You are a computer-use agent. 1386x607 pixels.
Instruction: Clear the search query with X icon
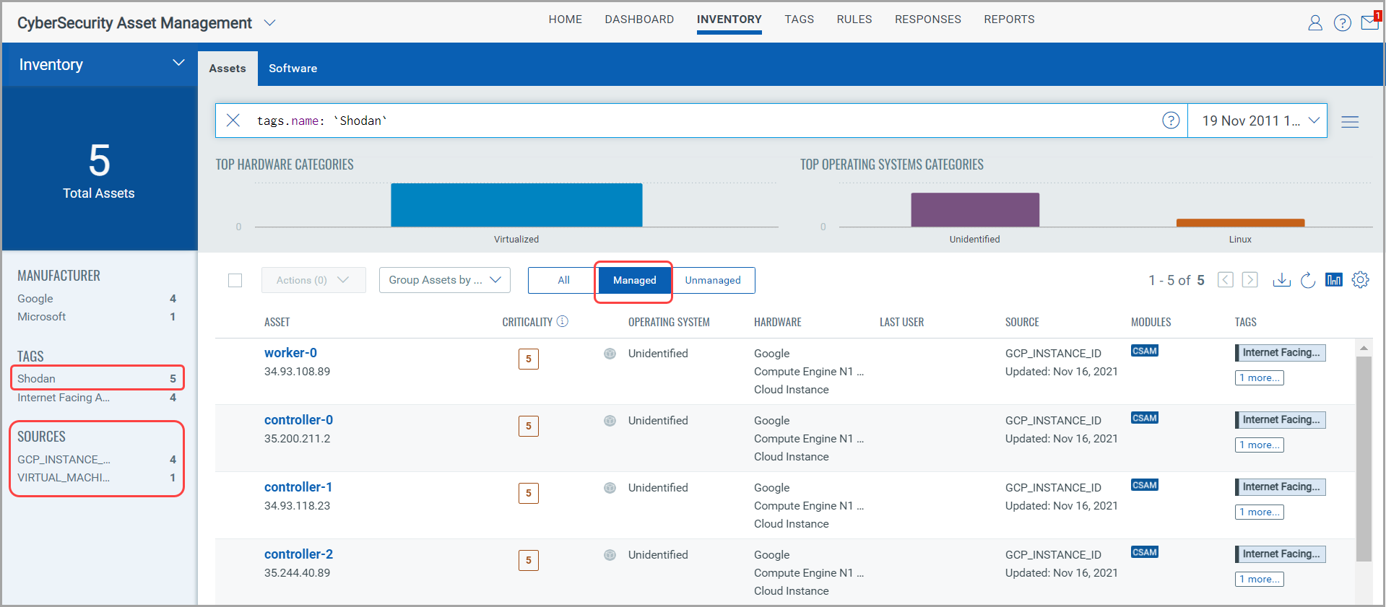tap(233, 121)
